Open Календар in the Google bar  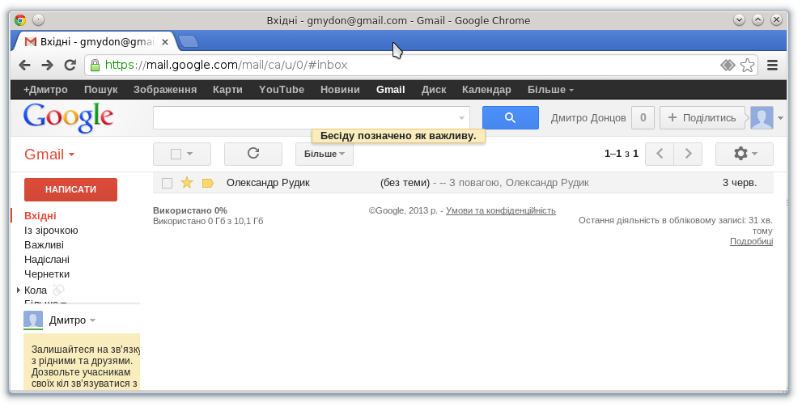pos(486,90)
